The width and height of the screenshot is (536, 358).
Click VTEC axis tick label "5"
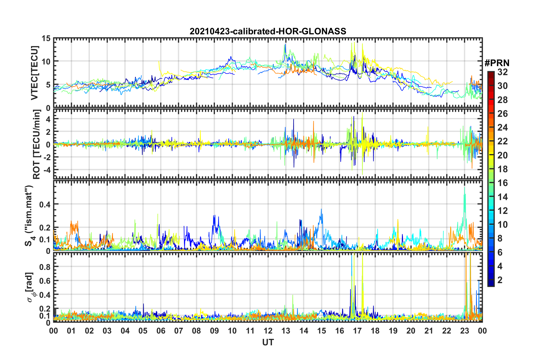click(48, 85)
